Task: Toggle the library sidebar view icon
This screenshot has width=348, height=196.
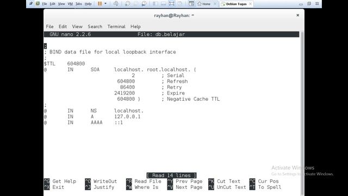Action: click(156, 4)
